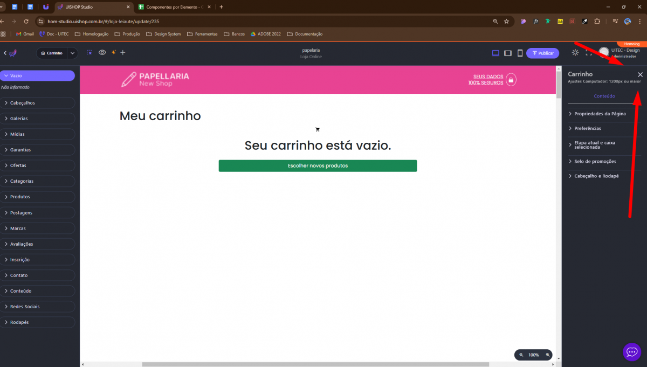The height and width of the screenshot is (367, 647).
Task: Open the chat support bubble
Action: pyautogui.click(x=631, y=351)
